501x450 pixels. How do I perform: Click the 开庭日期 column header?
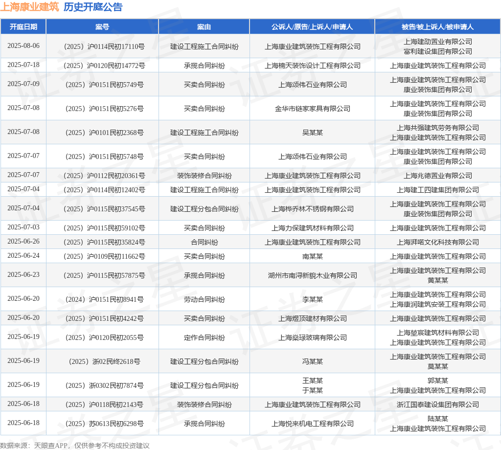[23, 27]
